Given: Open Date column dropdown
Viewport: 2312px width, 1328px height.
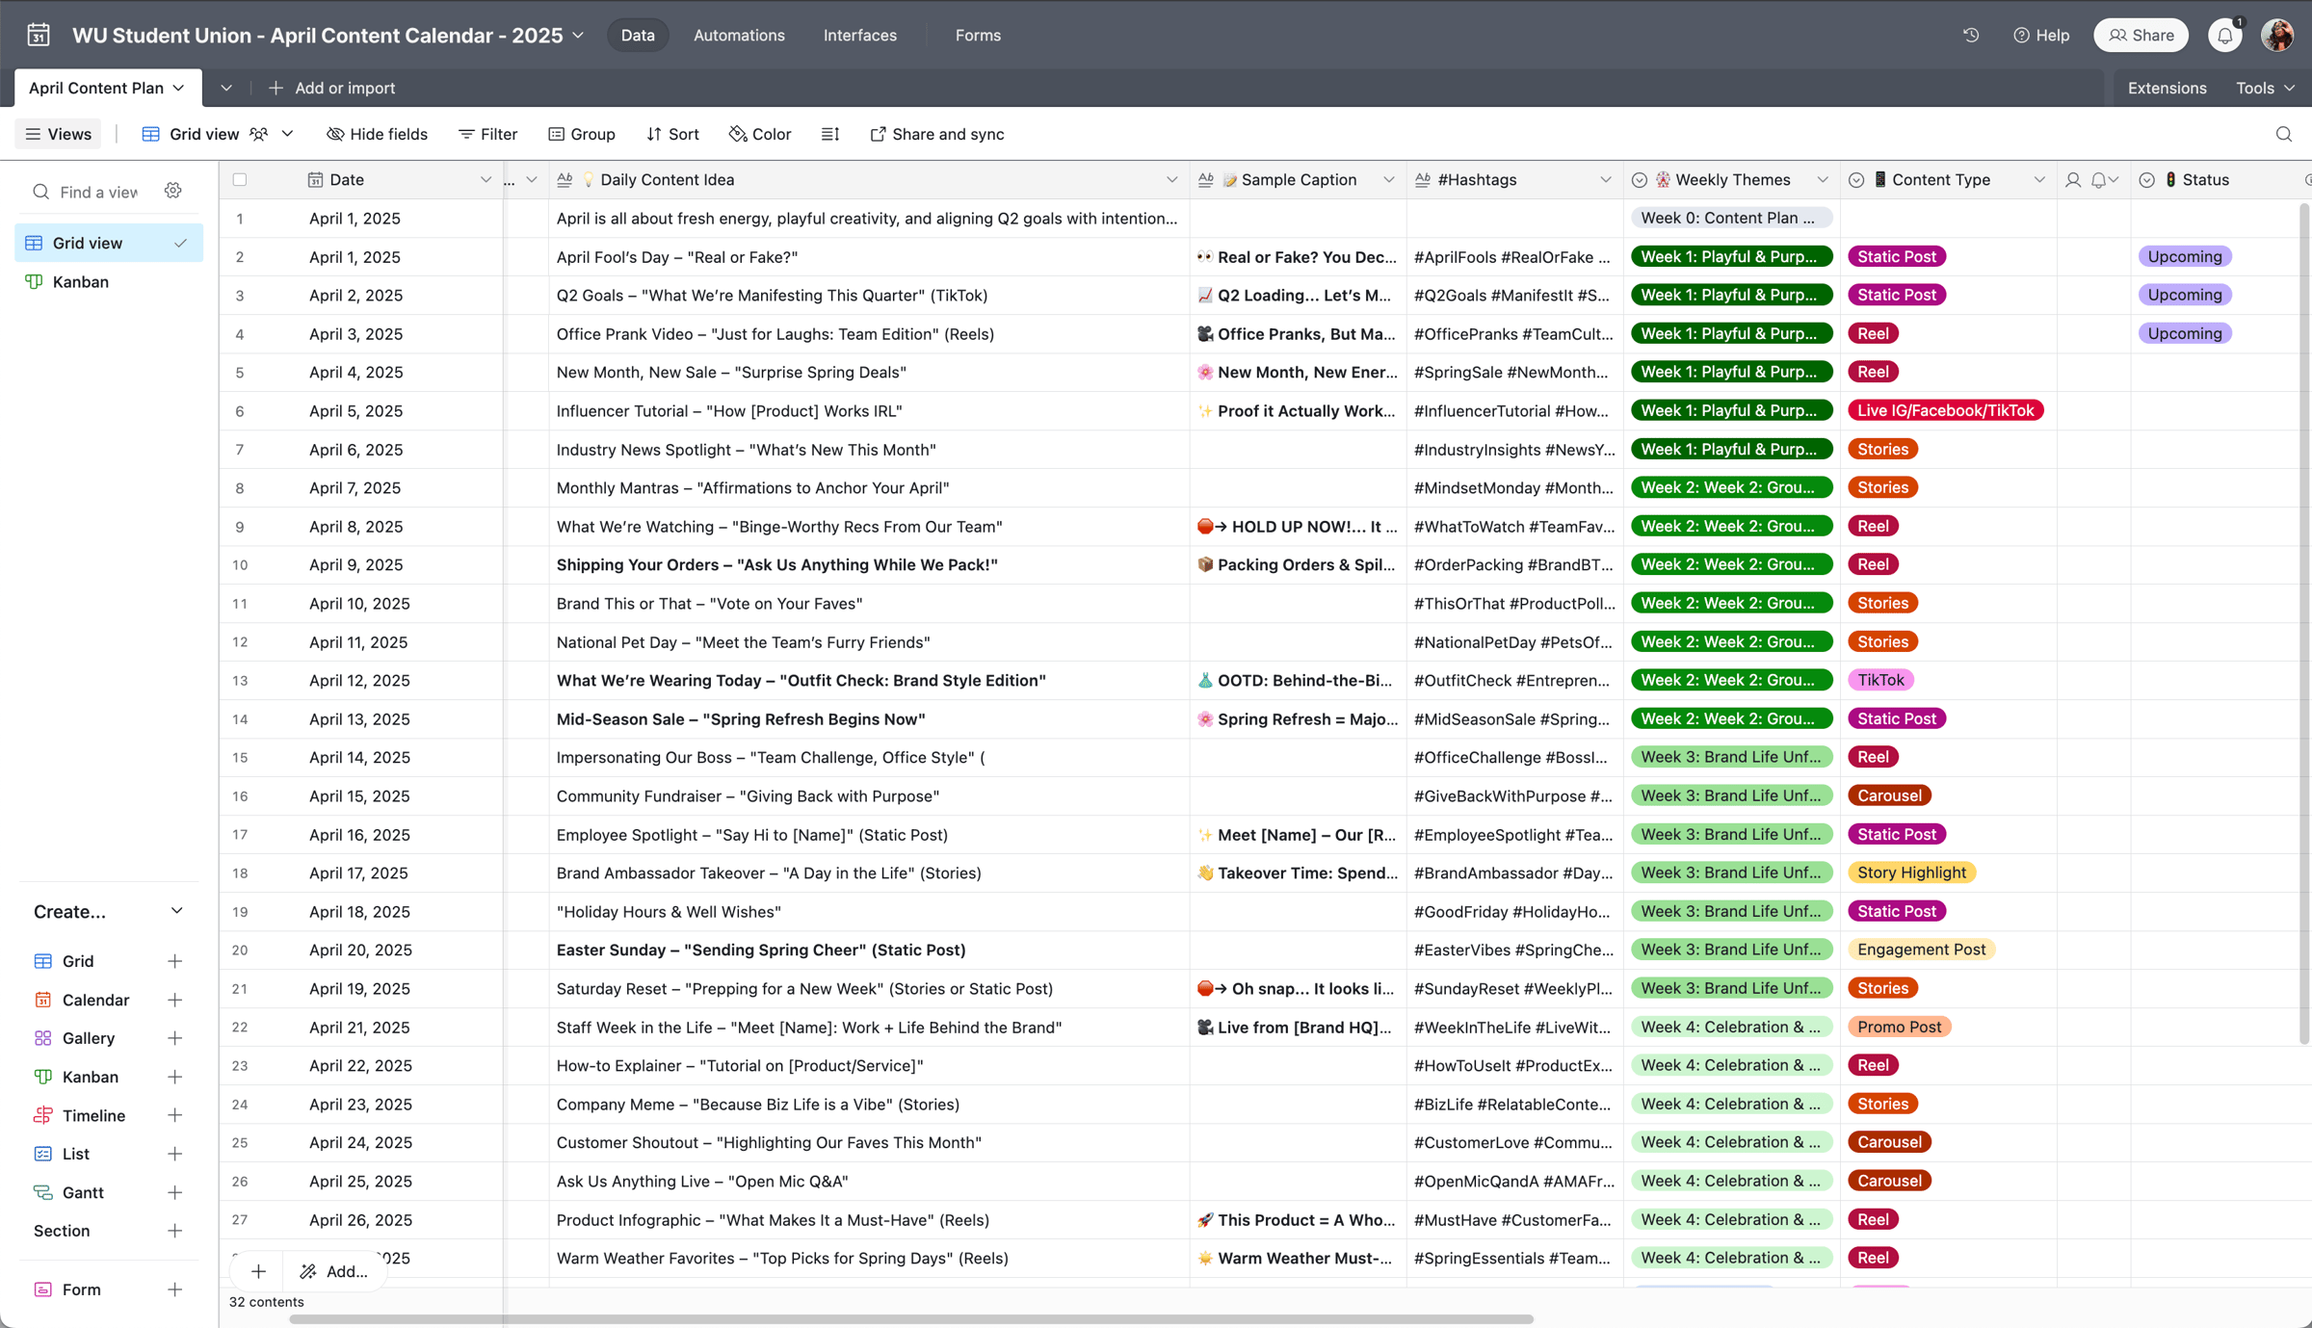Looking at the screenshot, I should click(x=486, y=180).
